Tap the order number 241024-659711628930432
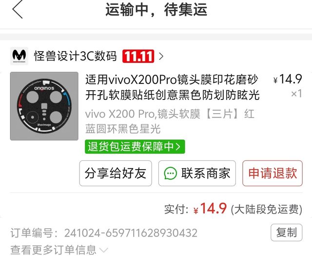Viewport: 312px width, 256px height. point(131,233)
